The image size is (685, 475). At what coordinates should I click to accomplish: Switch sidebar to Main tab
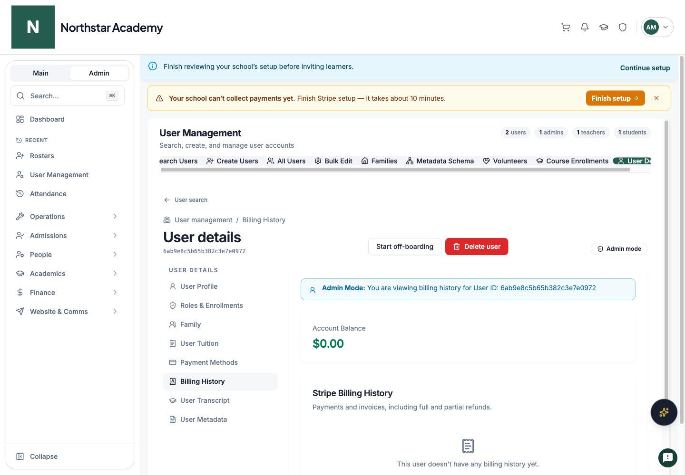coord(40,73)
